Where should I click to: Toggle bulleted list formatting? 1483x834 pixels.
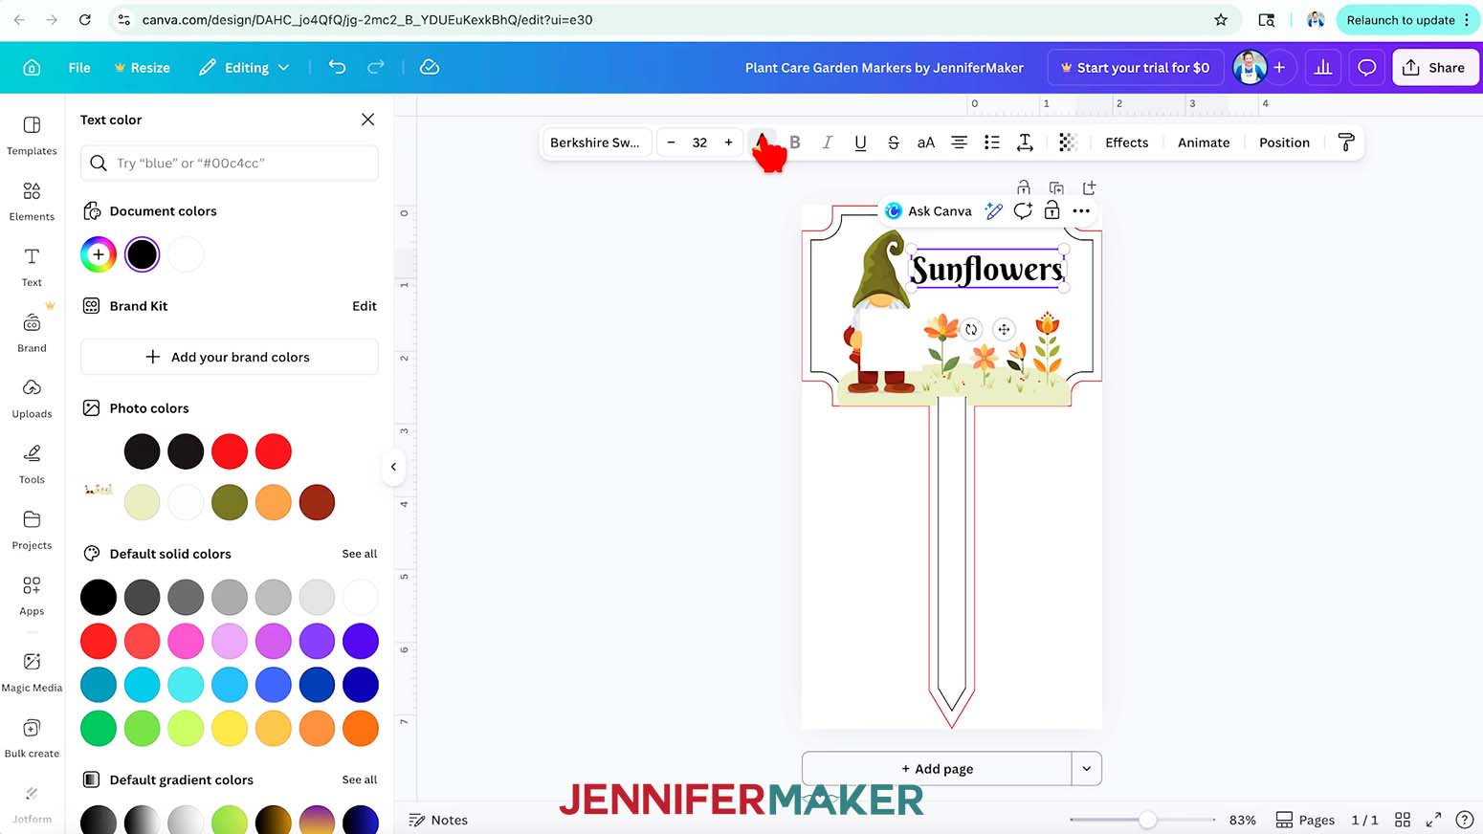991,143
